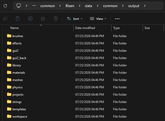Click the brushes folder name
Viewport: 165px width, 121px height.
tap(18, 36)
